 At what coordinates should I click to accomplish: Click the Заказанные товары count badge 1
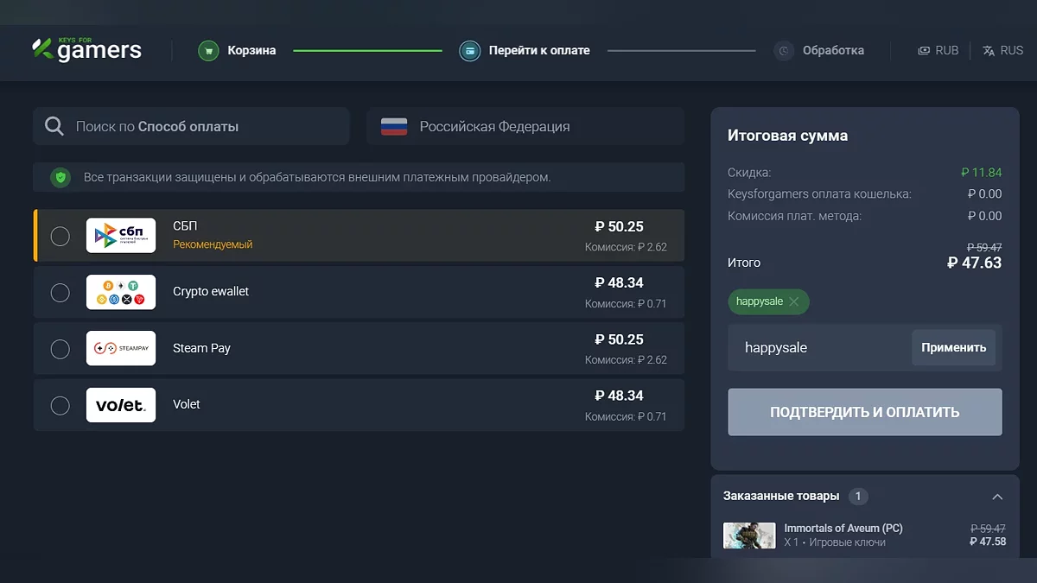858,497
